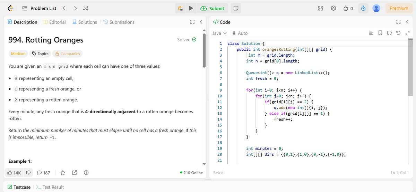Click the Medium difficulty tag
Viewport: 416px width, 192px height.
[x=18, y=54]
